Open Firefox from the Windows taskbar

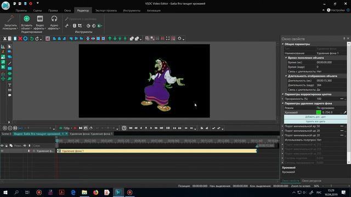pyautogui.click(x=96, y=192)
